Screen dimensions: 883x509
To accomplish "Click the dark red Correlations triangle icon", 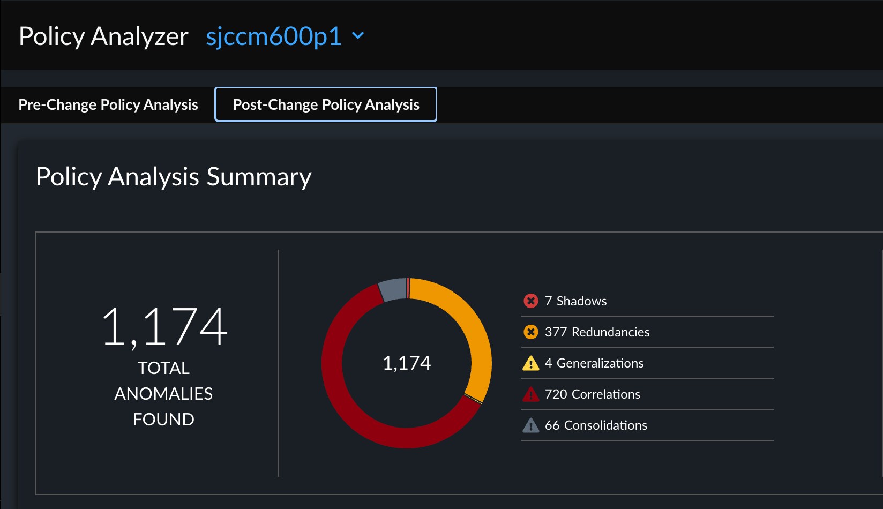I will [530, 395].
